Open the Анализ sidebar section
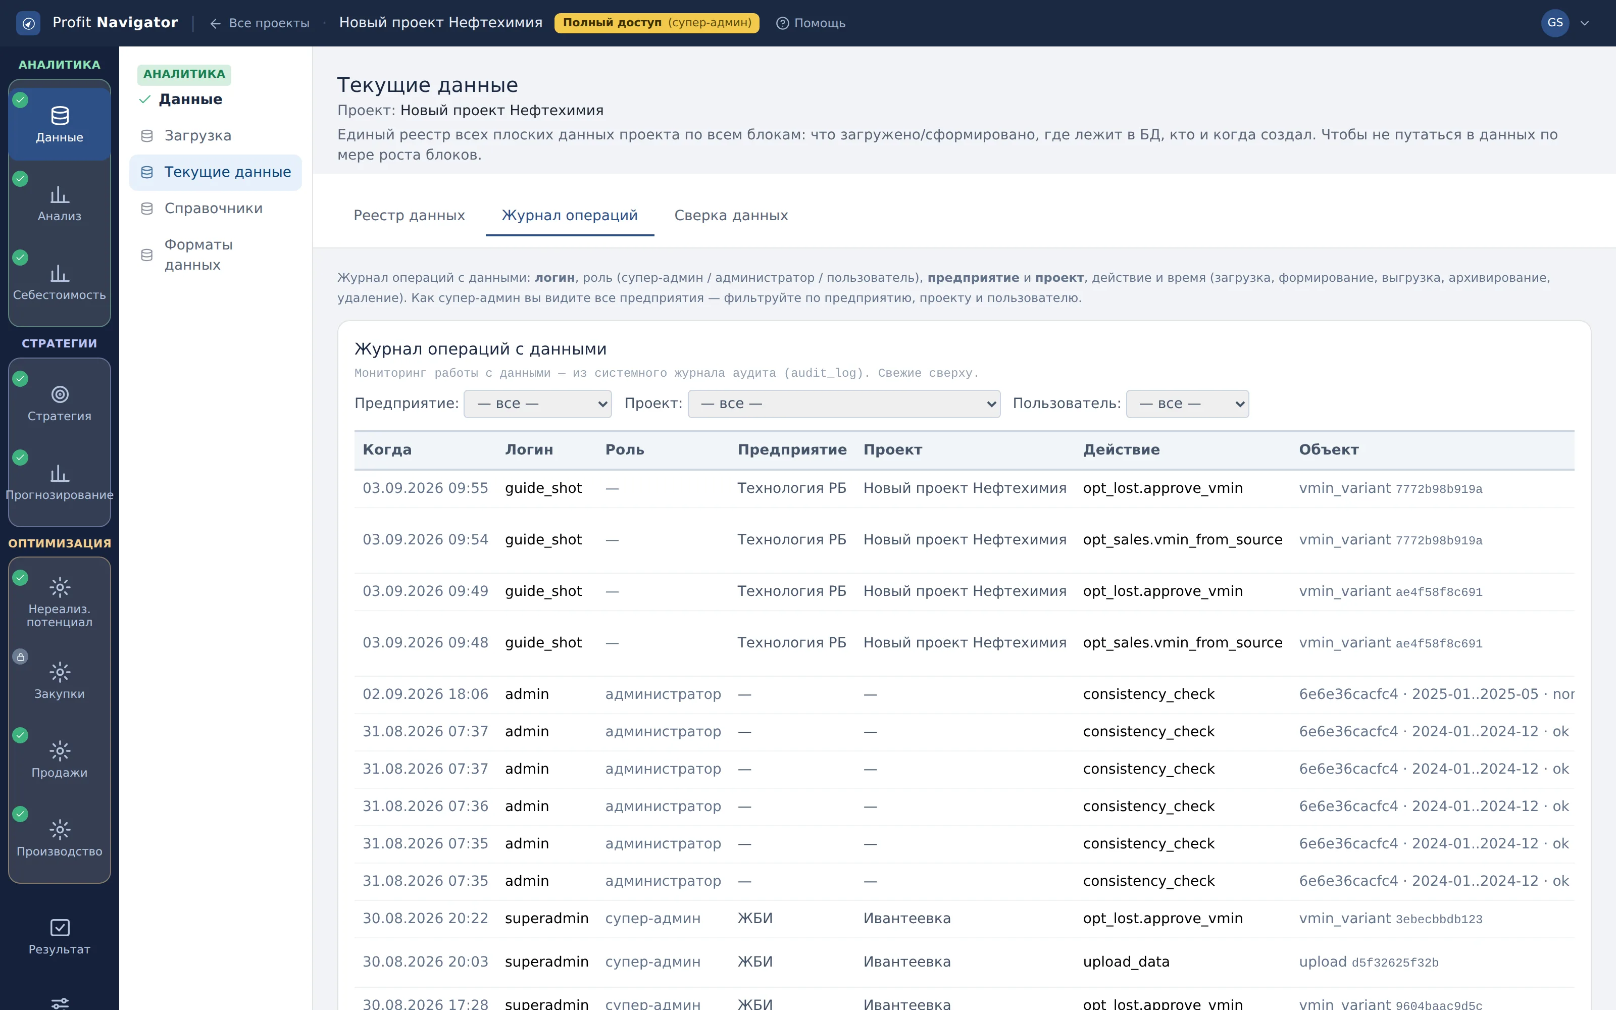The width and height of the screenshot is (1616, 1010). coord(60,203)
